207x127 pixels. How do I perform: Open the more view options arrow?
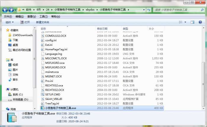(185, 22)
